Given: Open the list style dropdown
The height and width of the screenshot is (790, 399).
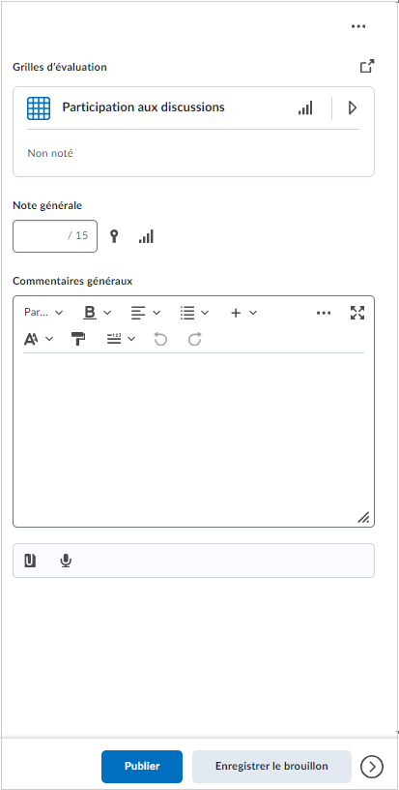Looking at the screenshot, I should tap(194, 313).
